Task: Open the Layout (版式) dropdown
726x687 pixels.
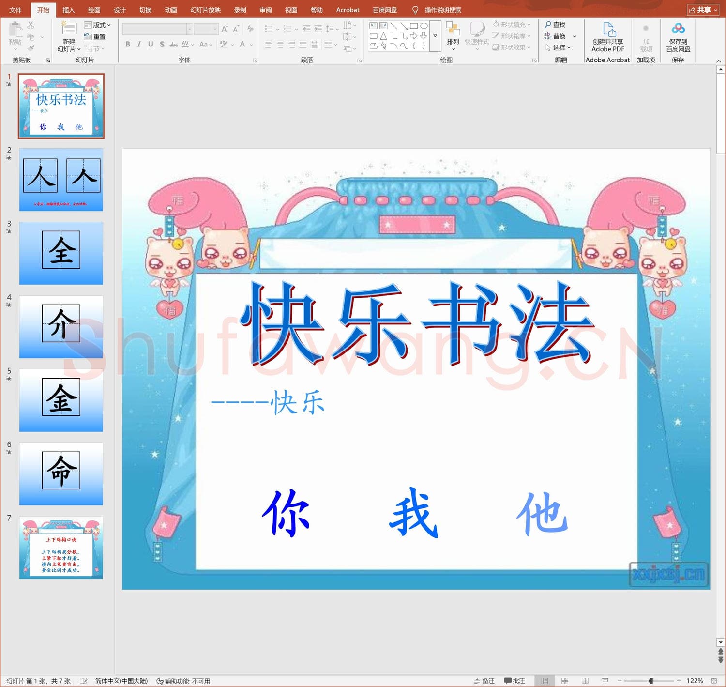Action: 97,25
